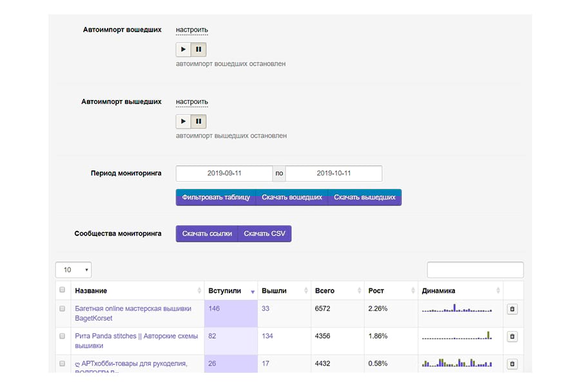
Task: Sort table by Всего column
Action: pyautogui.click(x=337, y=291)
